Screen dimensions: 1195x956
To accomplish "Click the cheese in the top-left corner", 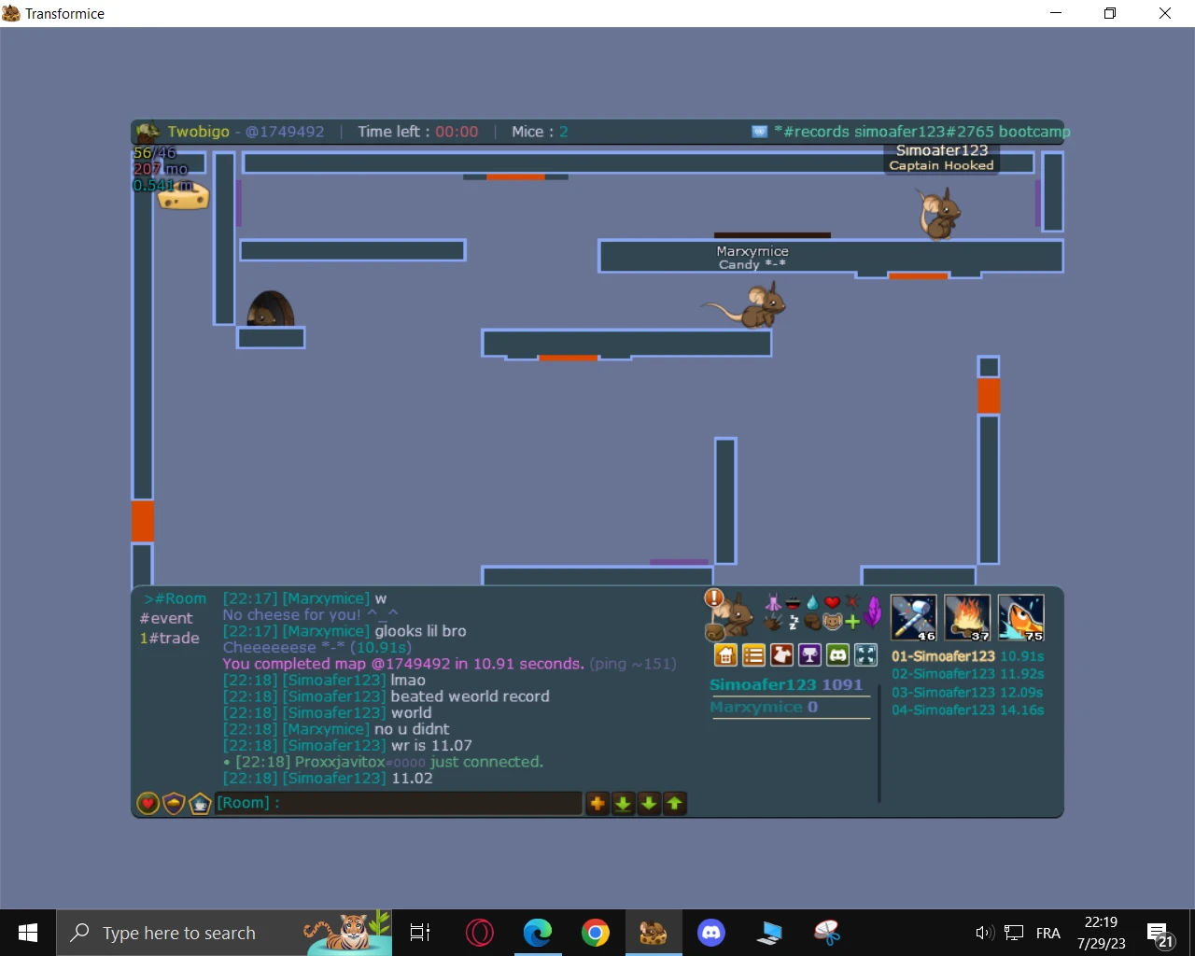I will coord(183,196).
